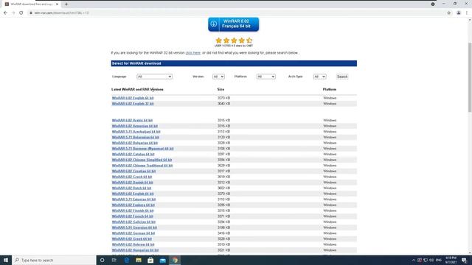Open WinRAR 6.02 Catalan 64 bit link
Image resolution: width=472 pixels, height=265 pixels.
[x=133, y=154]
